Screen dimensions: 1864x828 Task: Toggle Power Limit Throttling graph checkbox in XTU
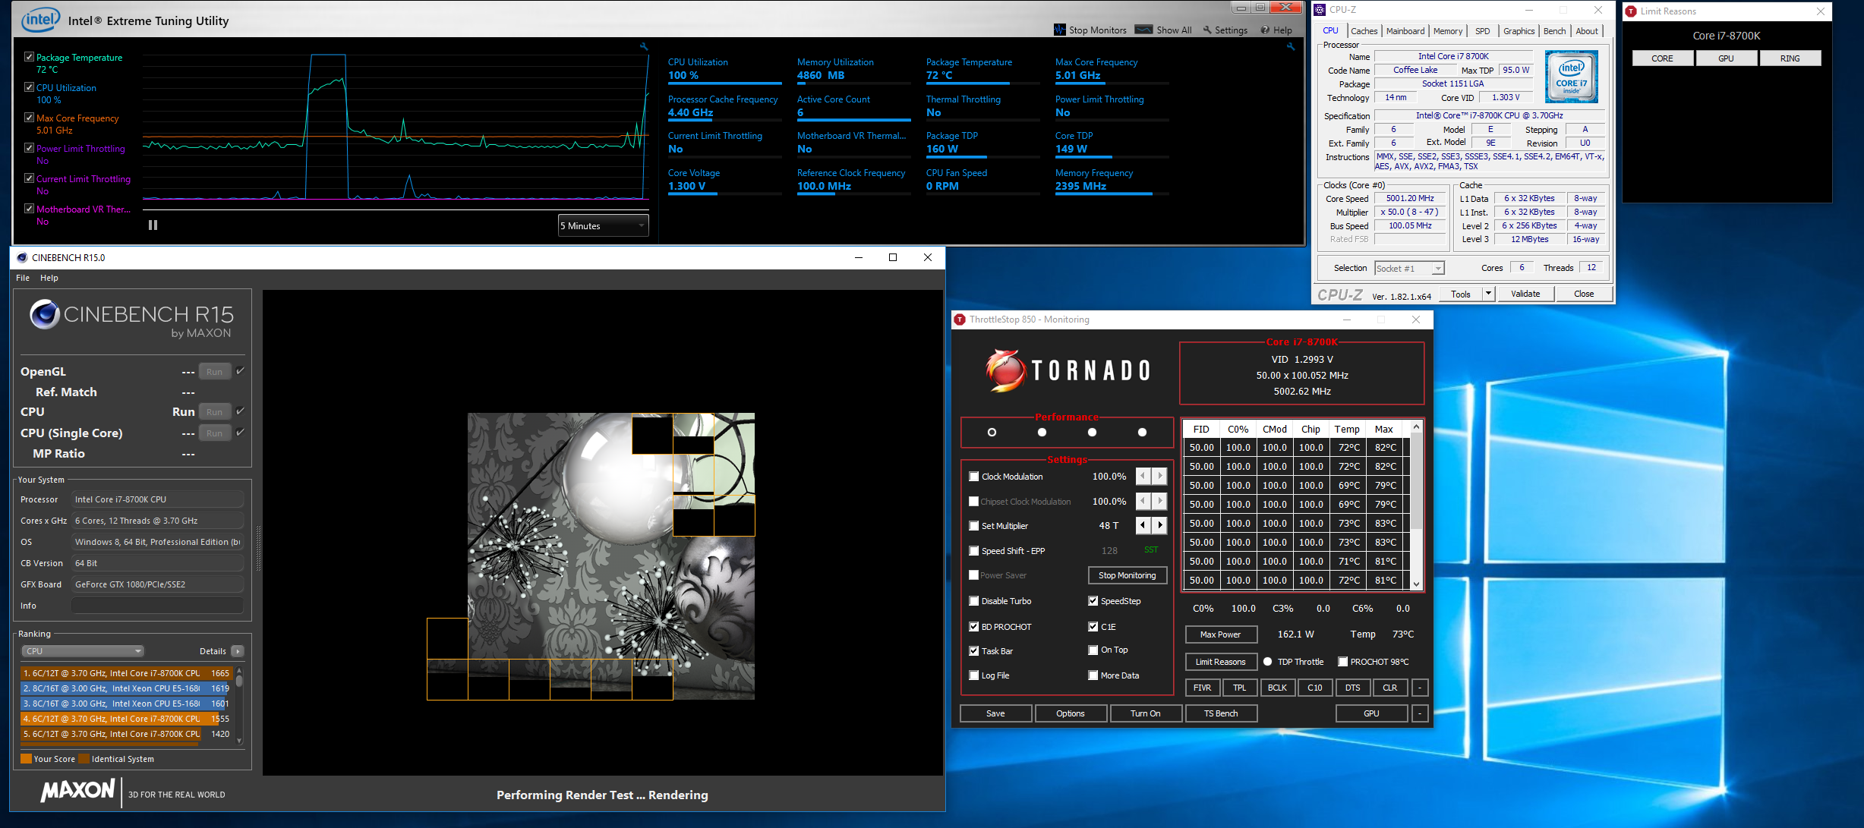pos(29,148)
